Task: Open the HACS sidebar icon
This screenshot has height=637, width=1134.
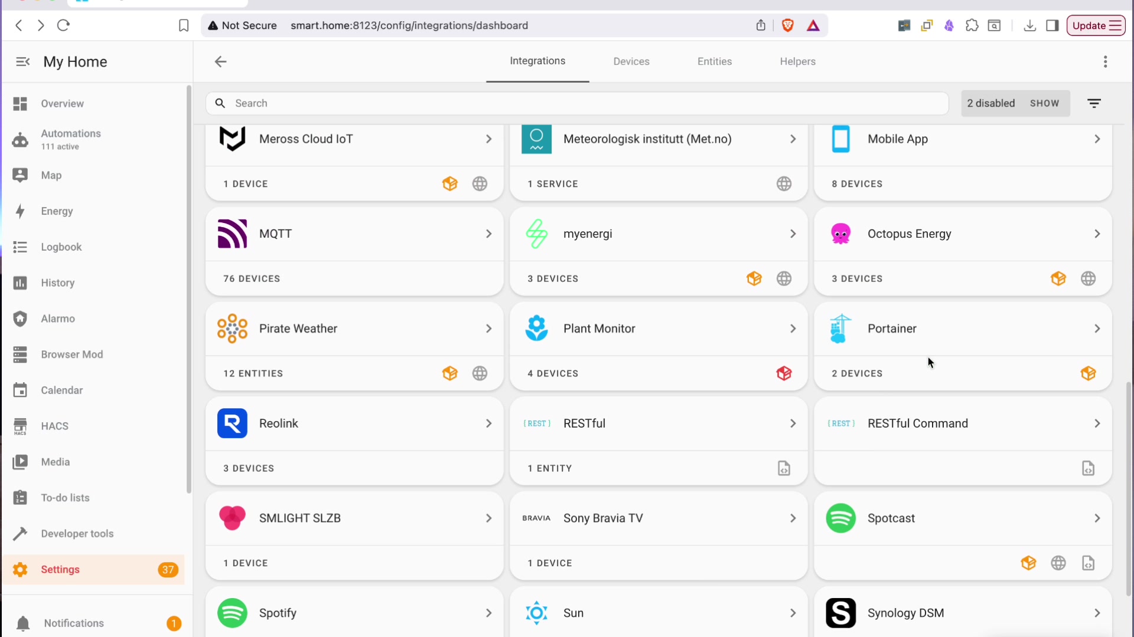Action: [x=20, y=426]
